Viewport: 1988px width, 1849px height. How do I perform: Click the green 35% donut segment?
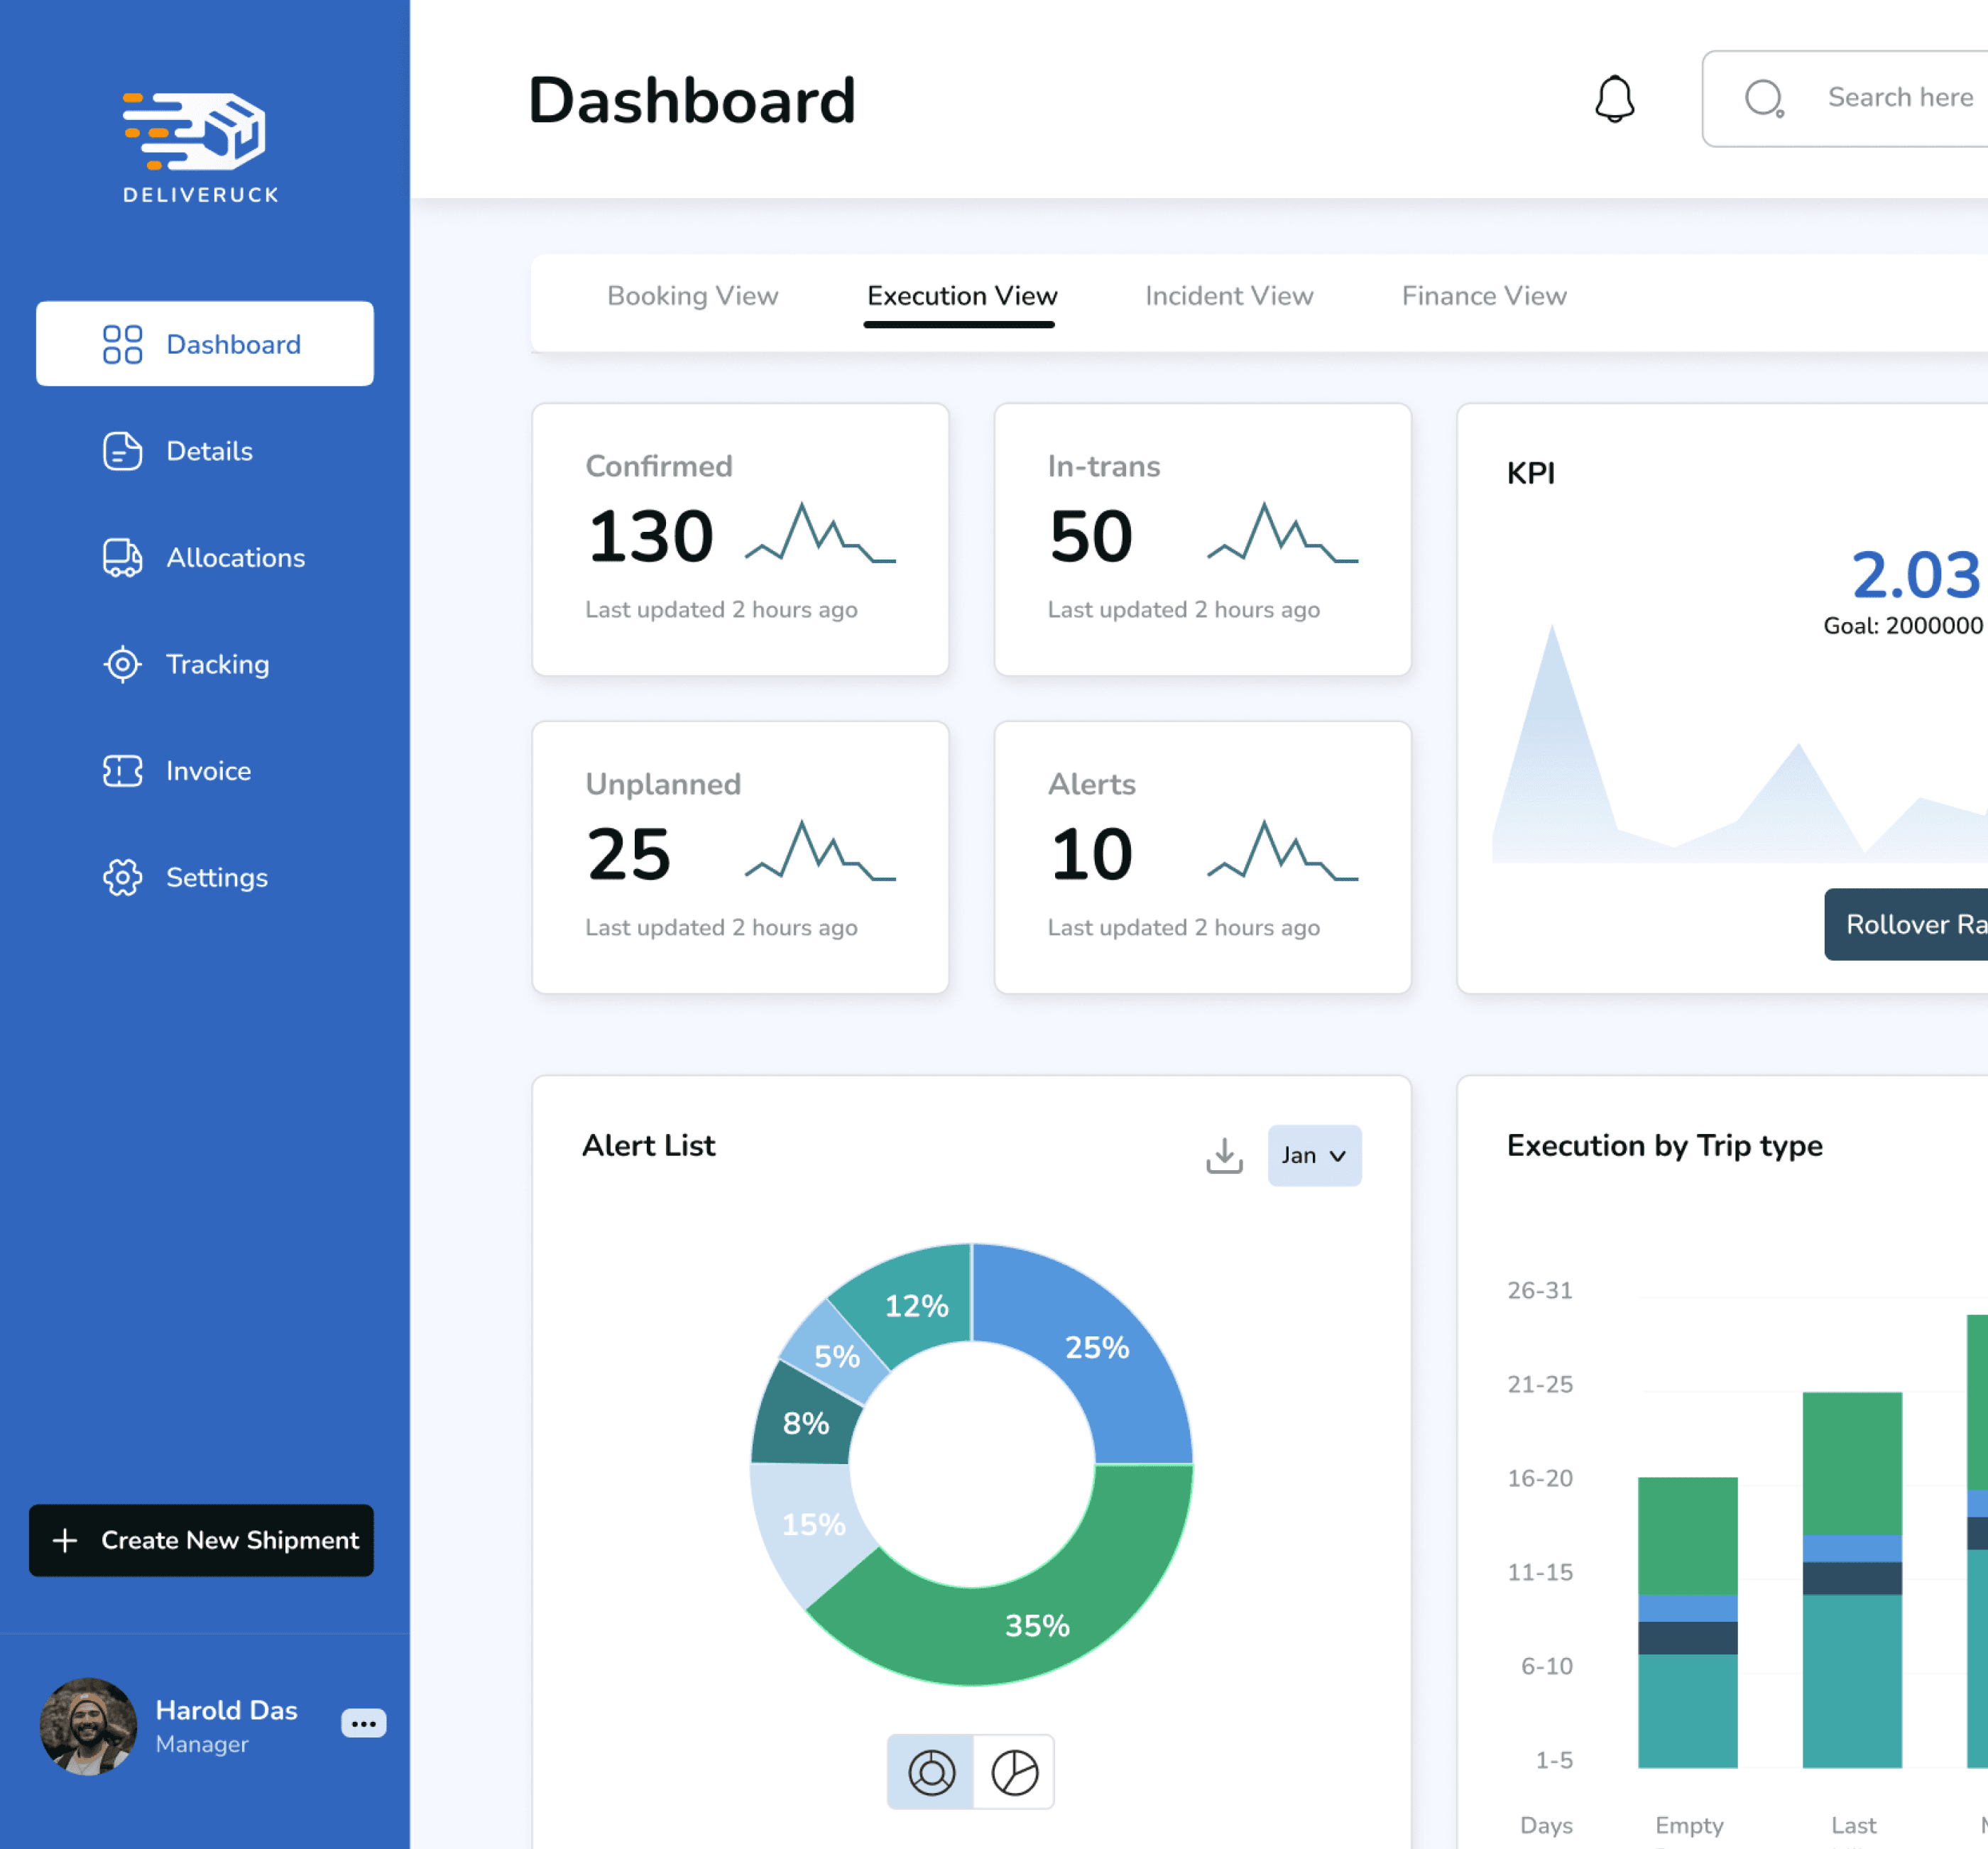coord(1037,1625)
